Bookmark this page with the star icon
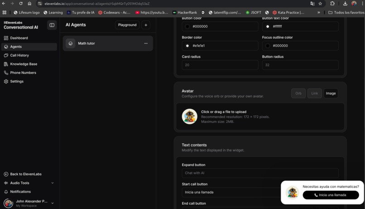365x209 pixels. 320,4
